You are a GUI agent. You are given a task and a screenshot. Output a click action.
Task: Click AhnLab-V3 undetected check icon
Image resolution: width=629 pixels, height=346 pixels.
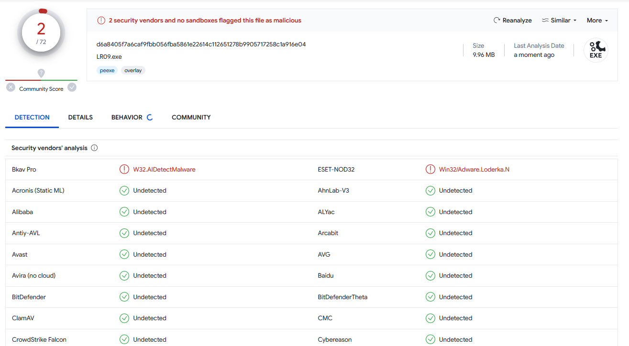430,191
